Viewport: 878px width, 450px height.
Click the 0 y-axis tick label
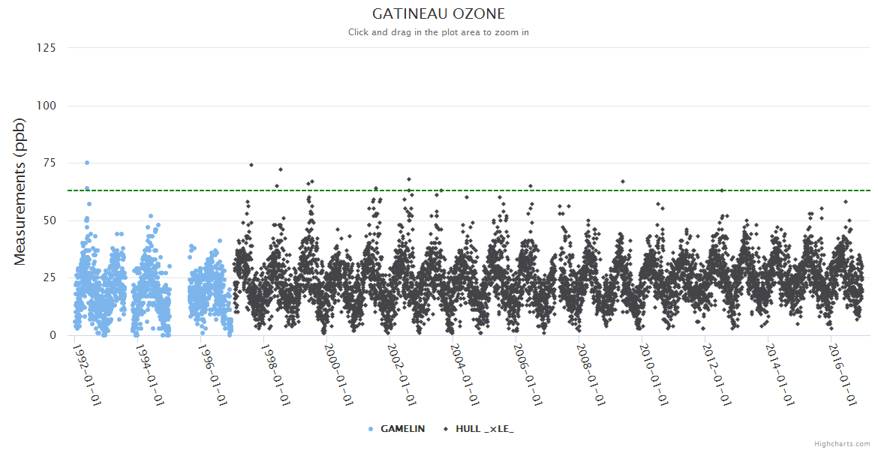53,335
